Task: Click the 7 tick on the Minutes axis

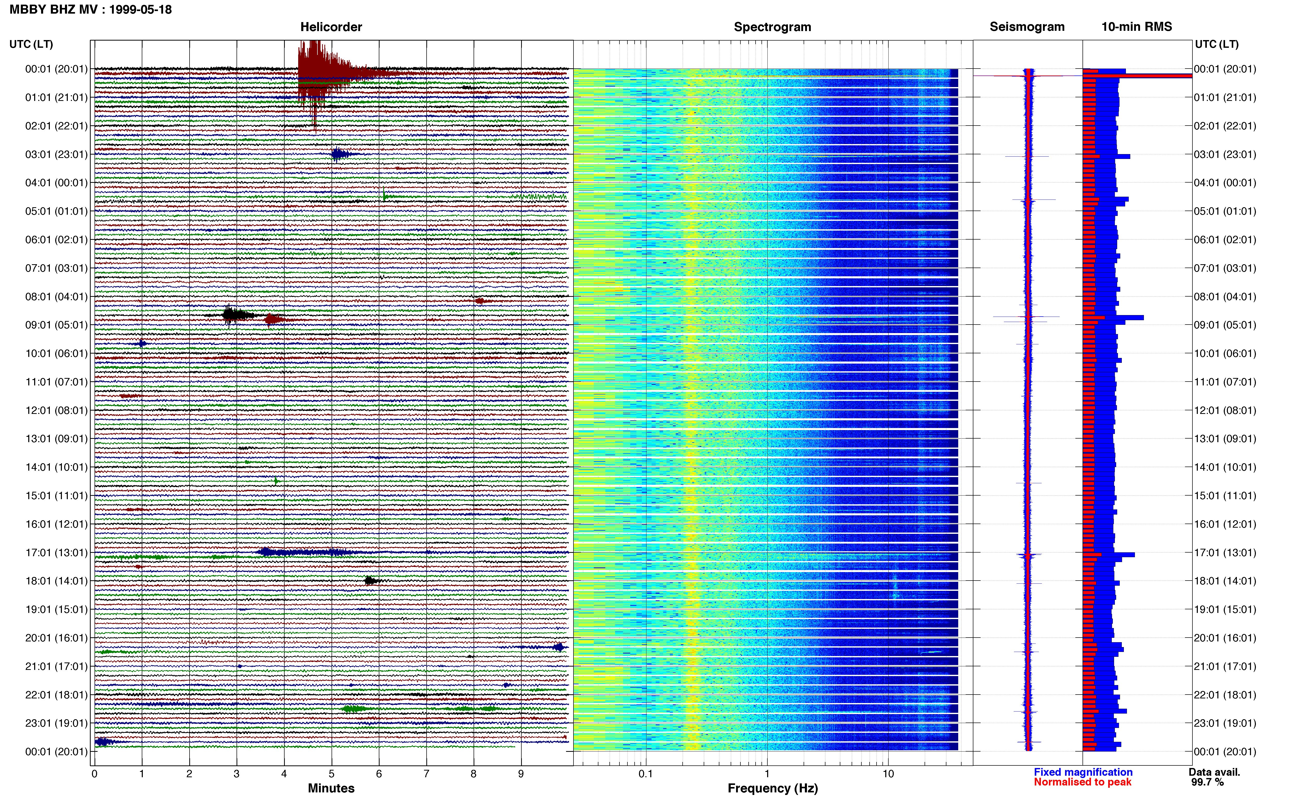Action: pyautogui.click(x=427, y=774)
